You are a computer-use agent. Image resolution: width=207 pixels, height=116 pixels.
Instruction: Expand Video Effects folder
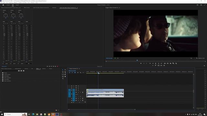tap(1, 79)
